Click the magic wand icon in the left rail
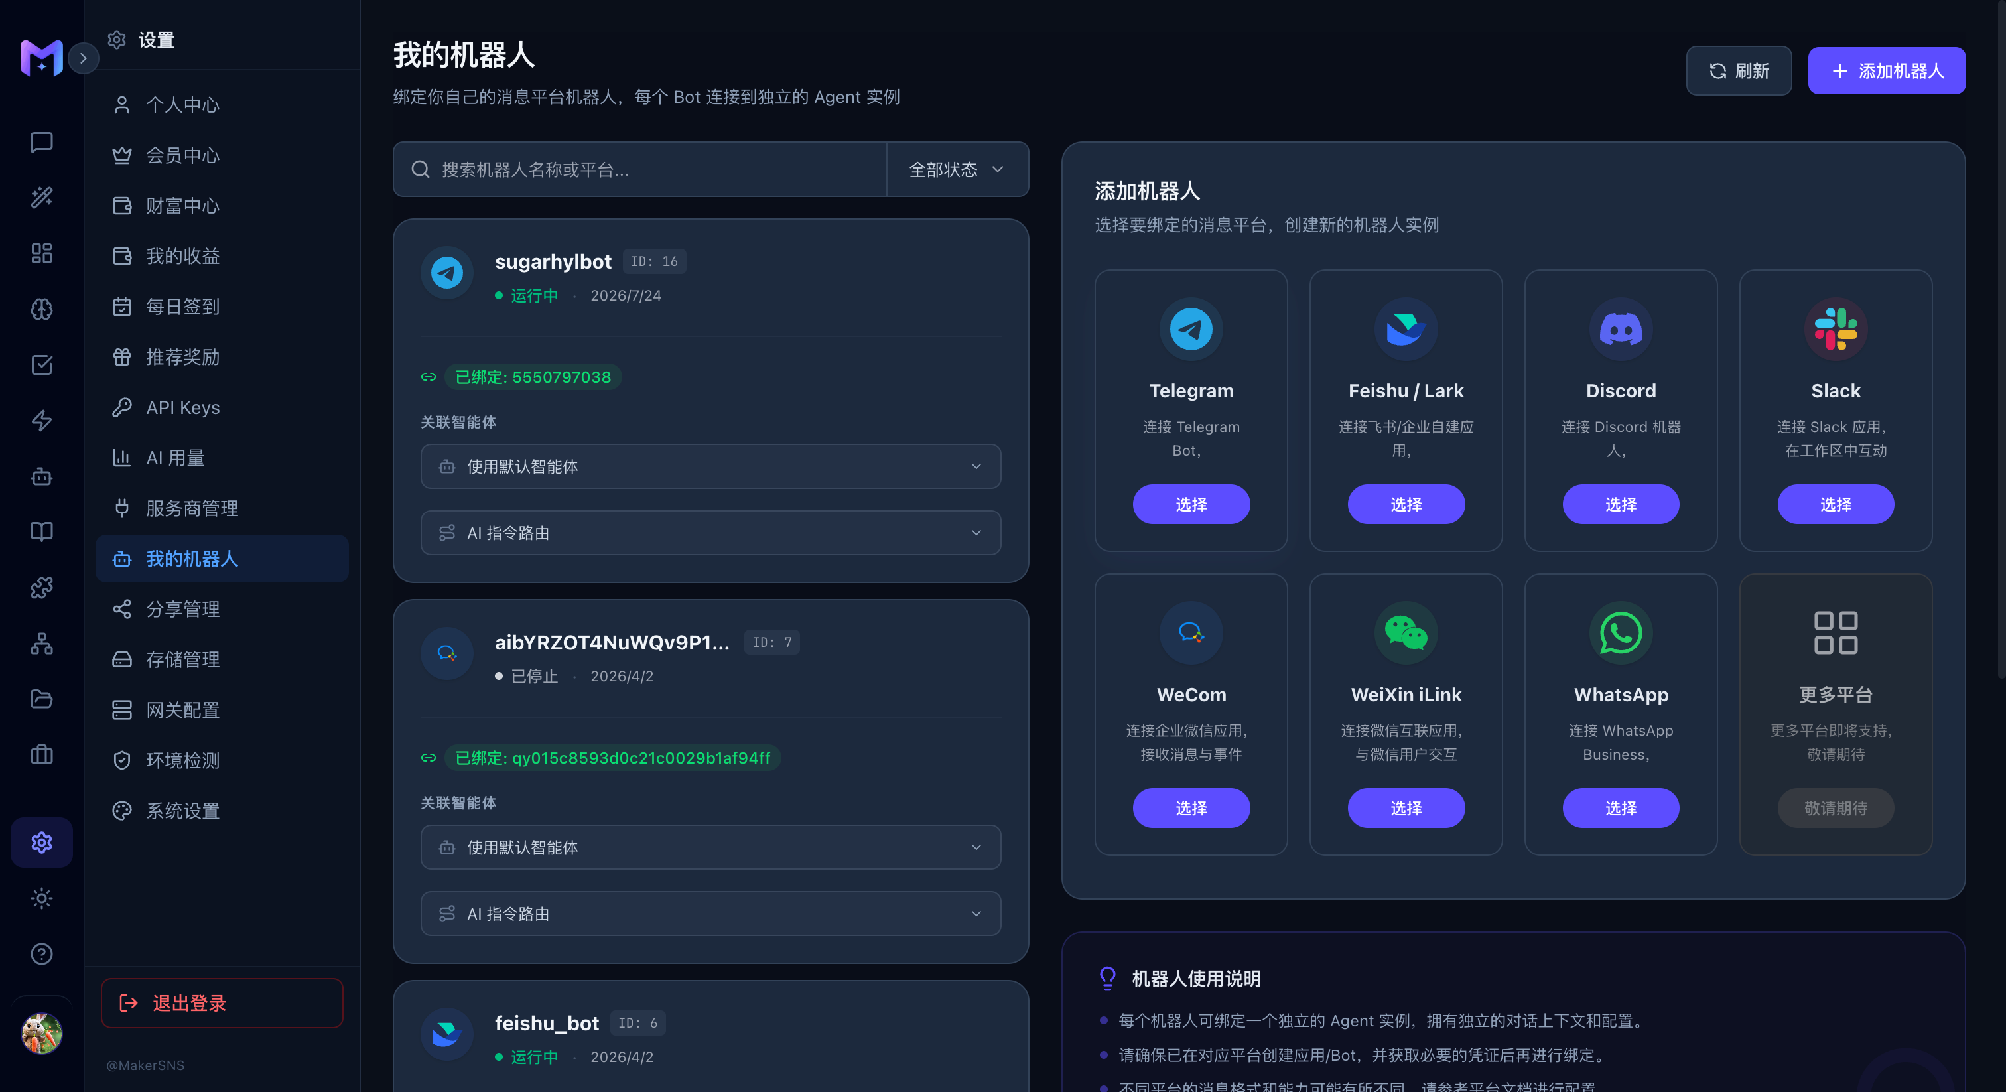 click(41, 197)
